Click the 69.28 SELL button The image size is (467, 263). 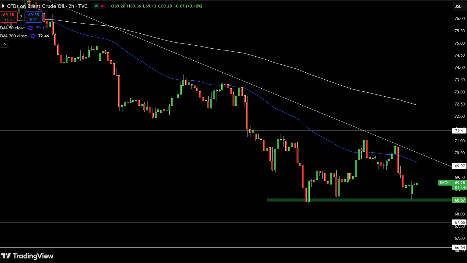pyautogui.click(x=9, y=17)
